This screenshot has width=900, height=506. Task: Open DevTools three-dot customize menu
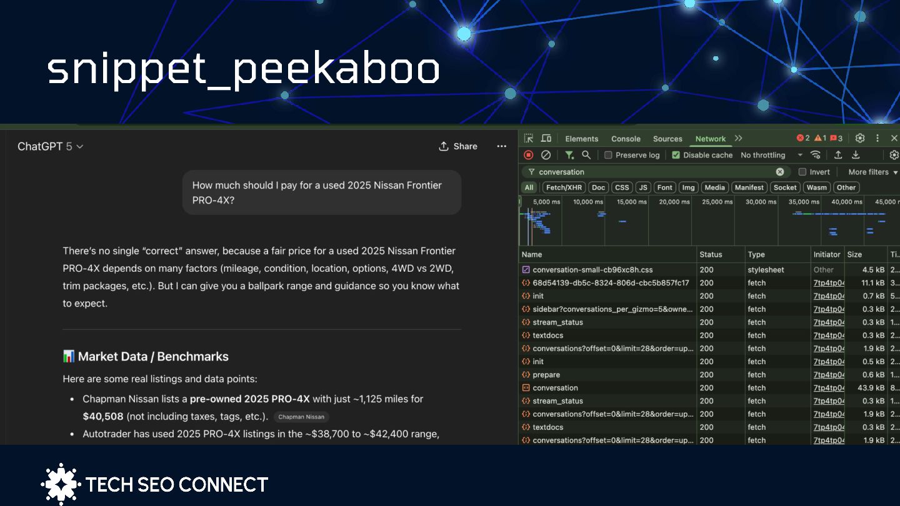coord(877,138)
